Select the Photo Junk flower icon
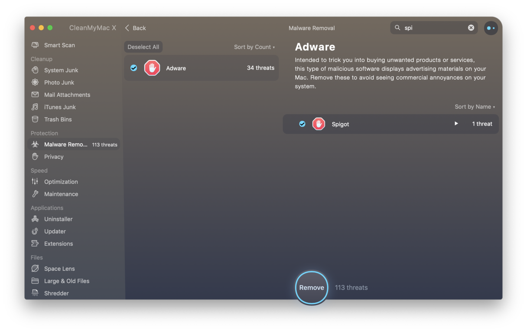The height and width of the screenshot is (332, 527). pyautogui.click(x=35, y=82)
